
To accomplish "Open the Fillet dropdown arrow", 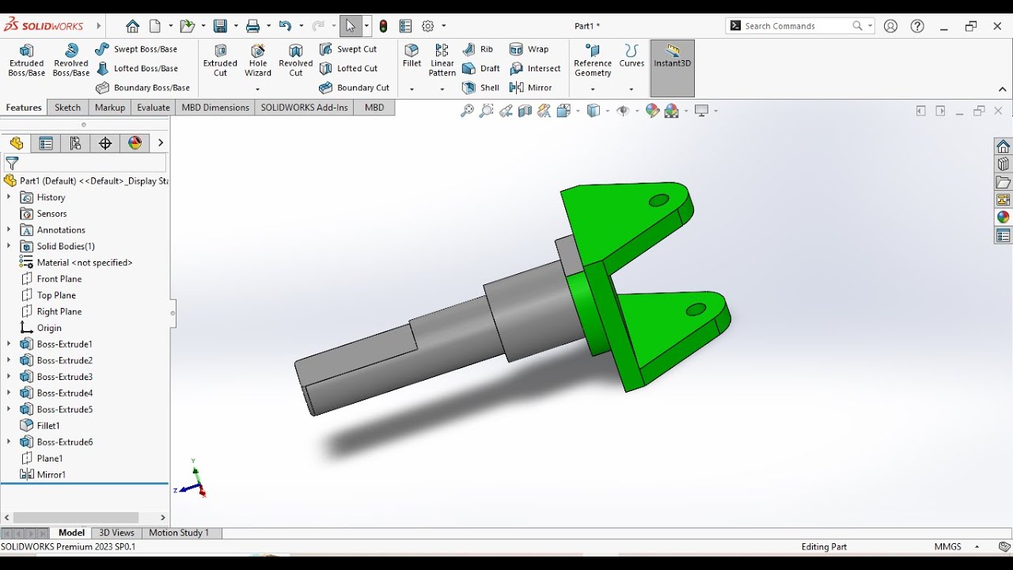I will point(412,89).
